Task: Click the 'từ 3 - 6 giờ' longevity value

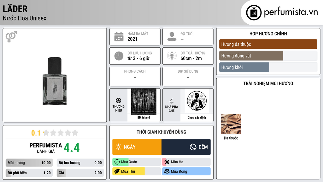Action: point(138,58)
